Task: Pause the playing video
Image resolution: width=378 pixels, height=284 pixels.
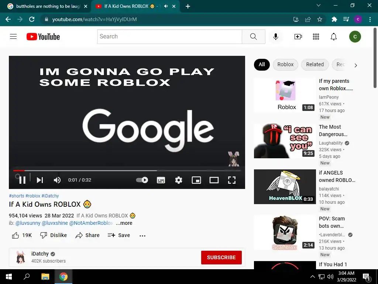Action: [22, 180]
